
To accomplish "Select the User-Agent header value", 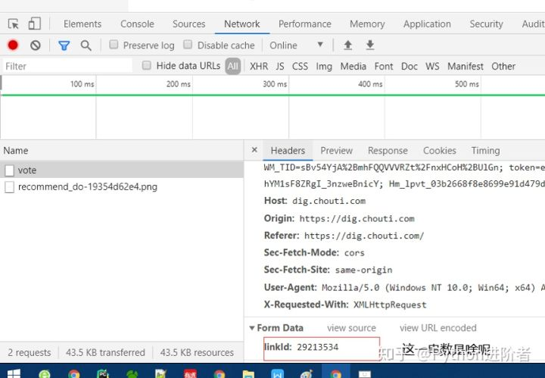I will [x=434, y=288].
